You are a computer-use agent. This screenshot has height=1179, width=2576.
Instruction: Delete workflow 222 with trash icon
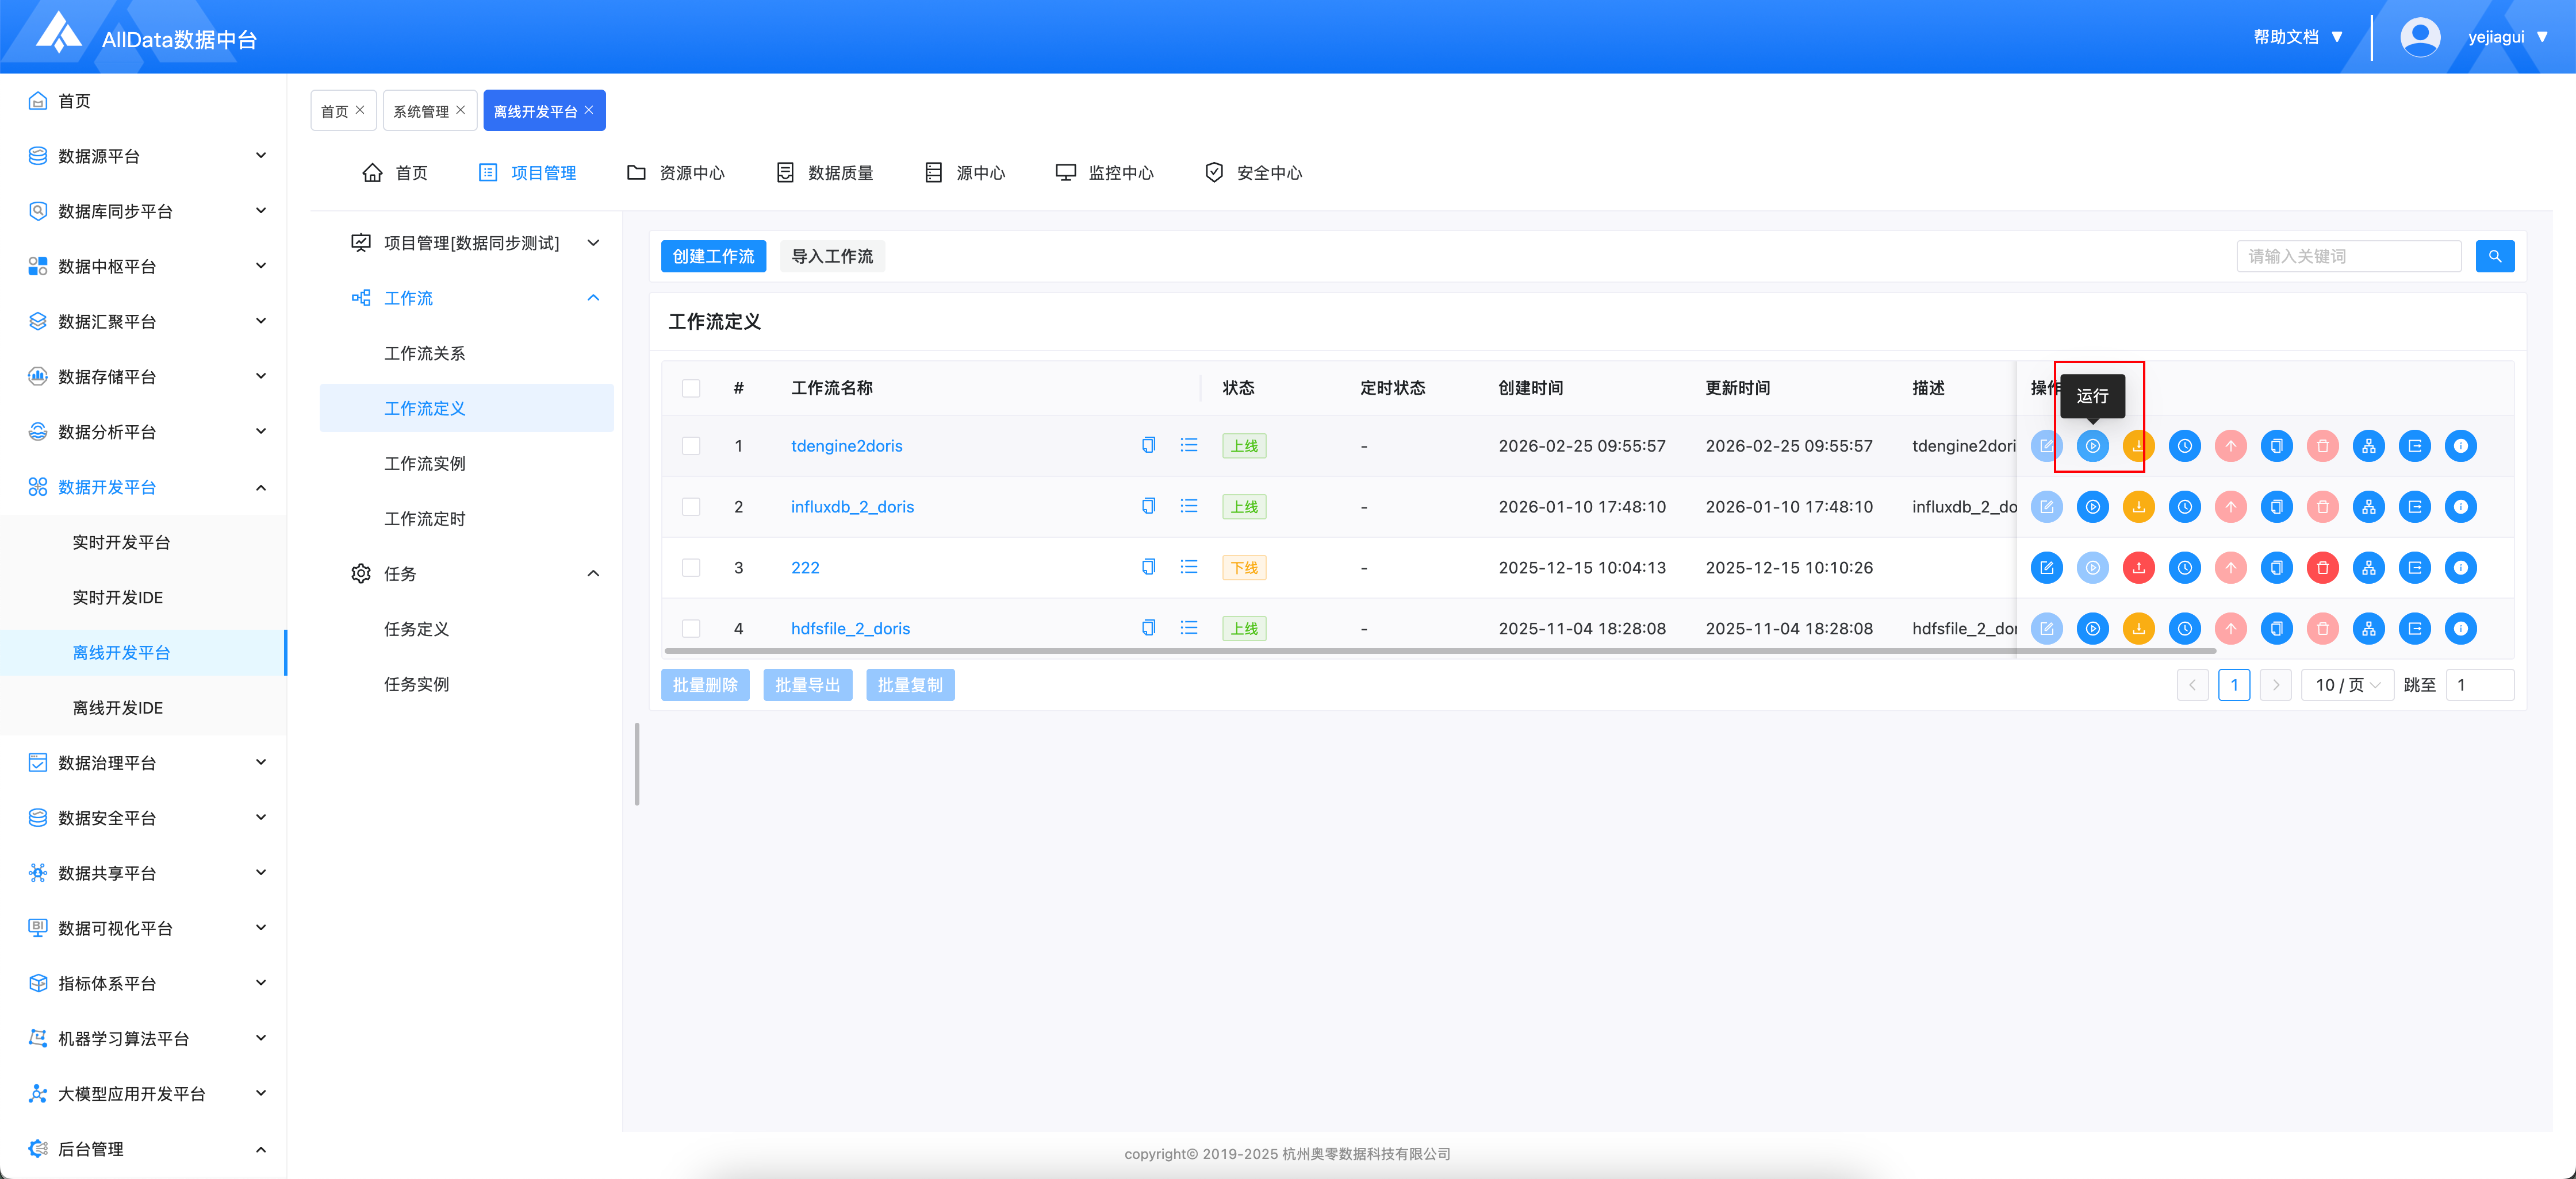point(2322,568)
